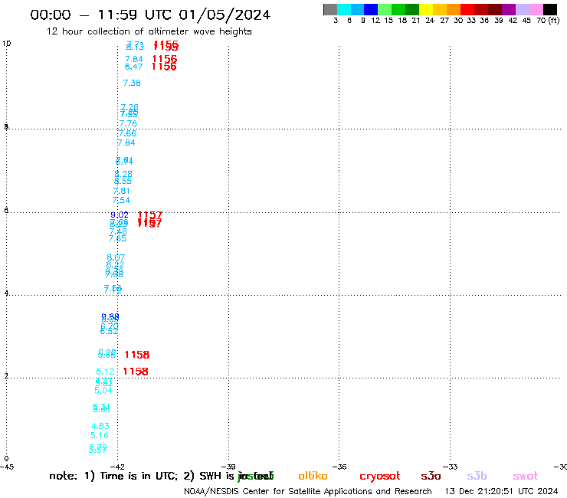Click the dark blue 9.02 value
Screen dimensions: 567x498
120,215
